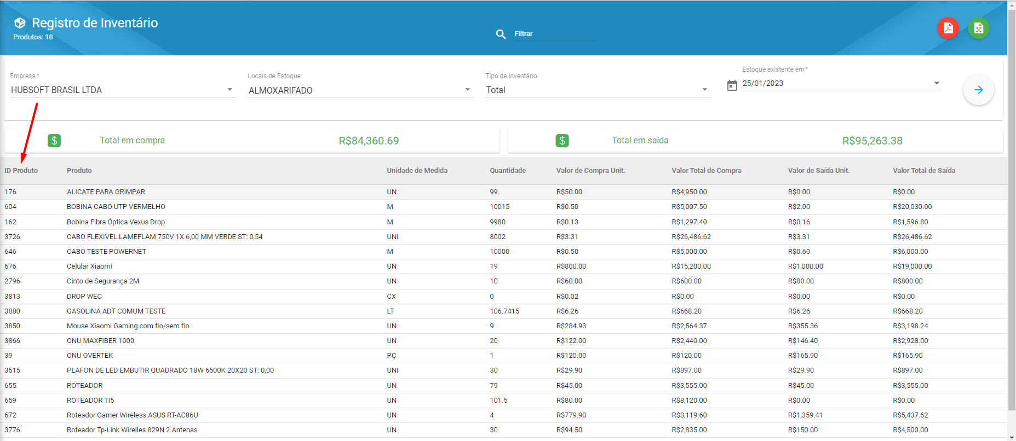Image resolution: width=1016 pixels, height=441 pixels.
Task: Select CABO FLEXIVEL LAMEFLAM 750V product
Action: pyautogui.click(x=165, y=237)
